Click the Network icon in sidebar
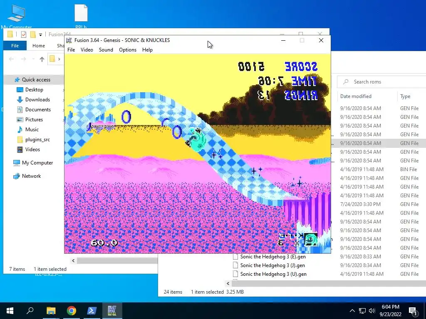Screen dimensions: 426x319 pyautogui.click(x=17, y=176)
